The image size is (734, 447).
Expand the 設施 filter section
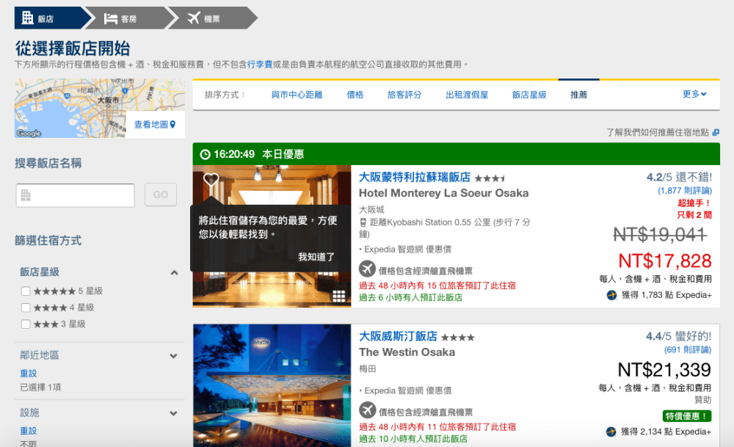(x=174, y=413)
